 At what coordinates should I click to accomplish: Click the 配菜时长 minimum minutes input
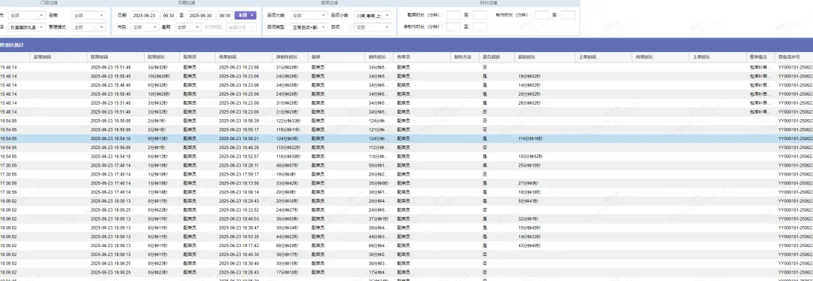[x=453, y=16]
